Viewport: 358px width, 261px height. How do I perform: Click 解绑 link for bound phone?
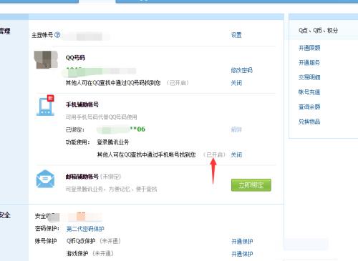tap(236, 129)
